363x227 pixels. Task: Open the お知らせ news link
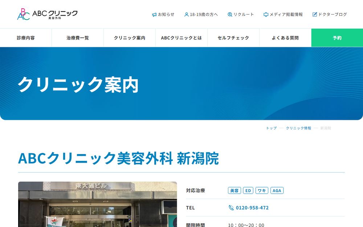[x=163, y=15]
